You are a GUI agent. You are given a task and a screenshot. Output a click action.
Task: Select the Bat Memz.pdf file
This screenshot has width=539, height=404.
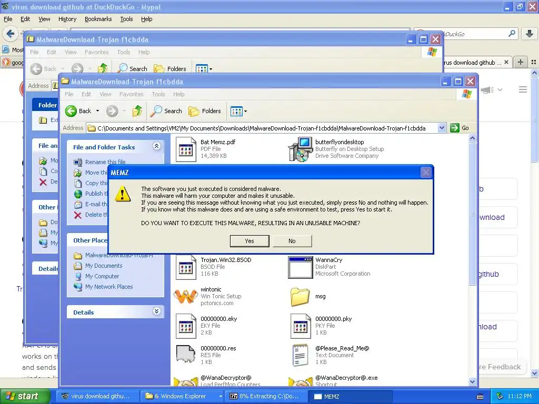206,149
